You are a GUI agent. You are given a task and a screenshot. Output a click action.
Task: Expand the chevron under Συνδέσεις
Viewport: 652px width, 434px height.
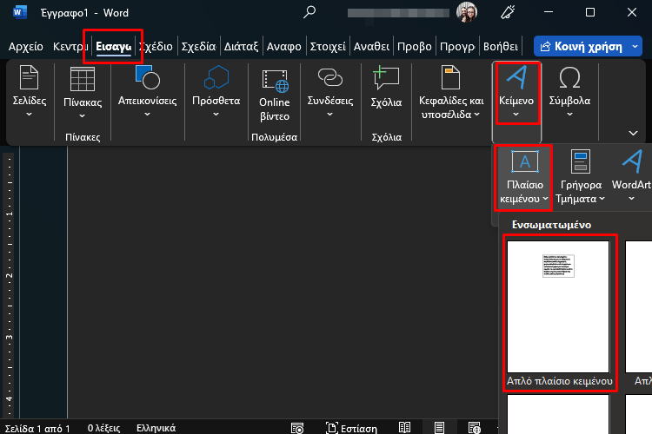[x=329, y=115]
